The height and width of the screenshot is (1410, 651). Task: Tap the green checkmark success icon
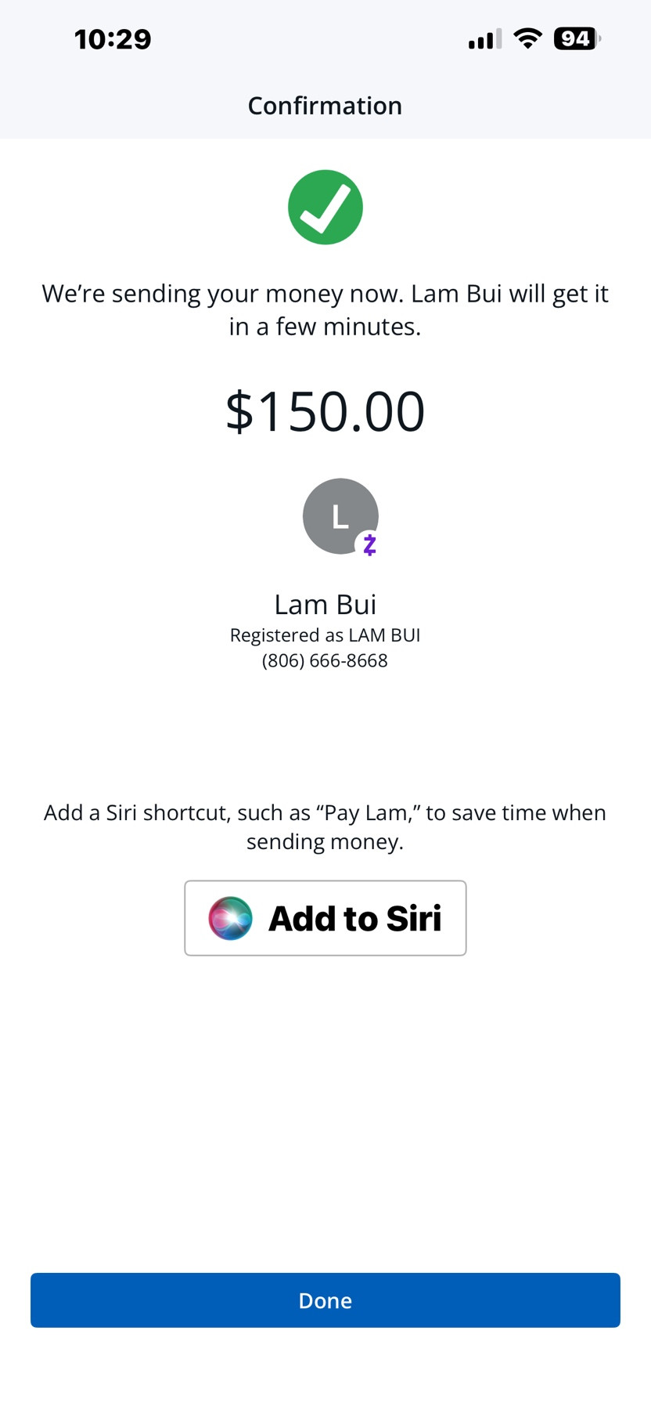tap(325, 207)
